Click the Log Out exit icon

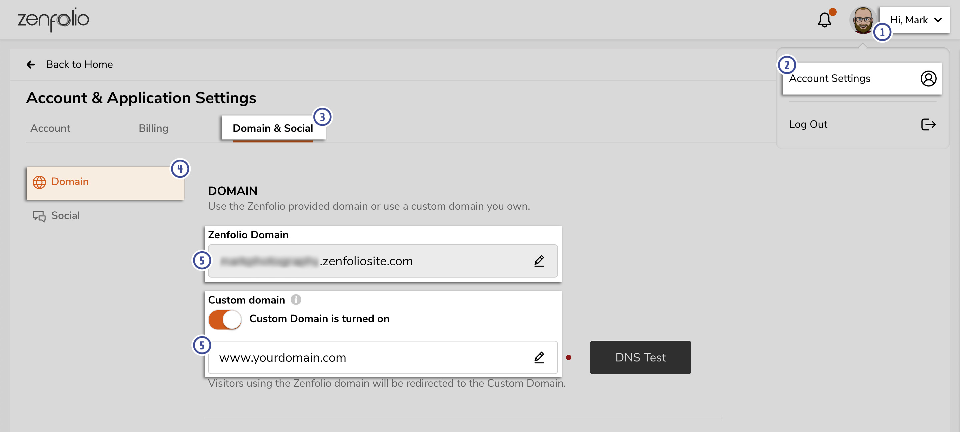tap(928, 124)
